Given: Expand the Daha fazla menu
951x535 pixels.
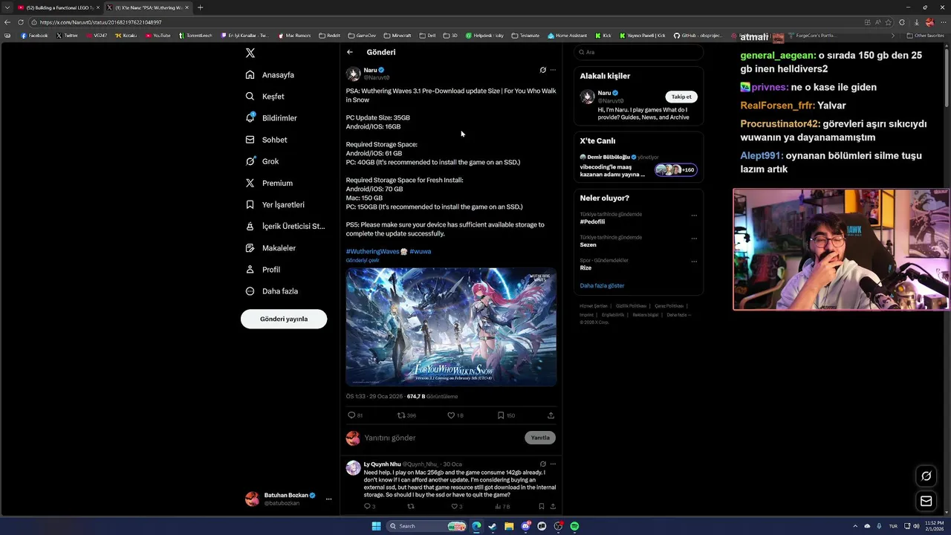Looking at the screenshot, I should [272, 291].
